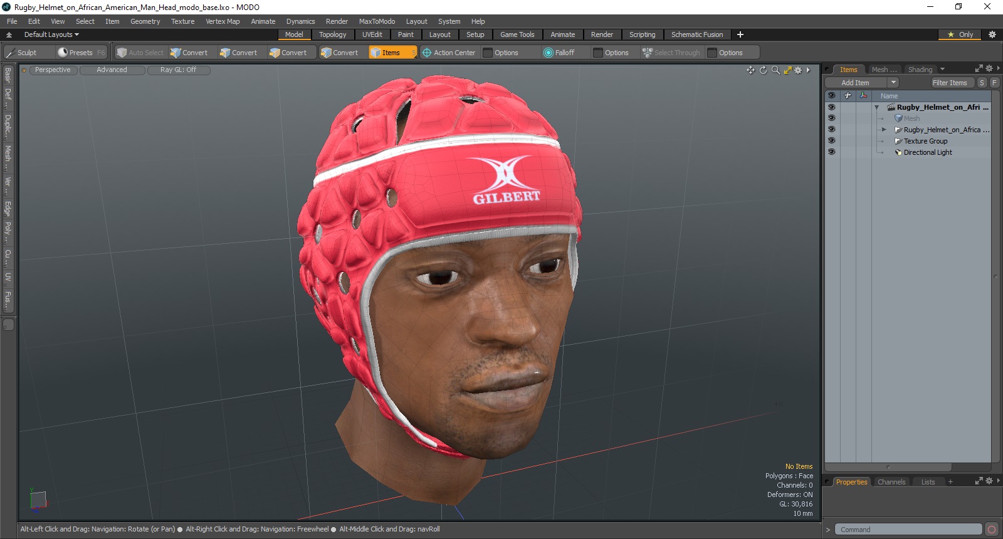Click the Directional Light icon
The width and height of the screenshot is (1003, 539).
[898, 152]
